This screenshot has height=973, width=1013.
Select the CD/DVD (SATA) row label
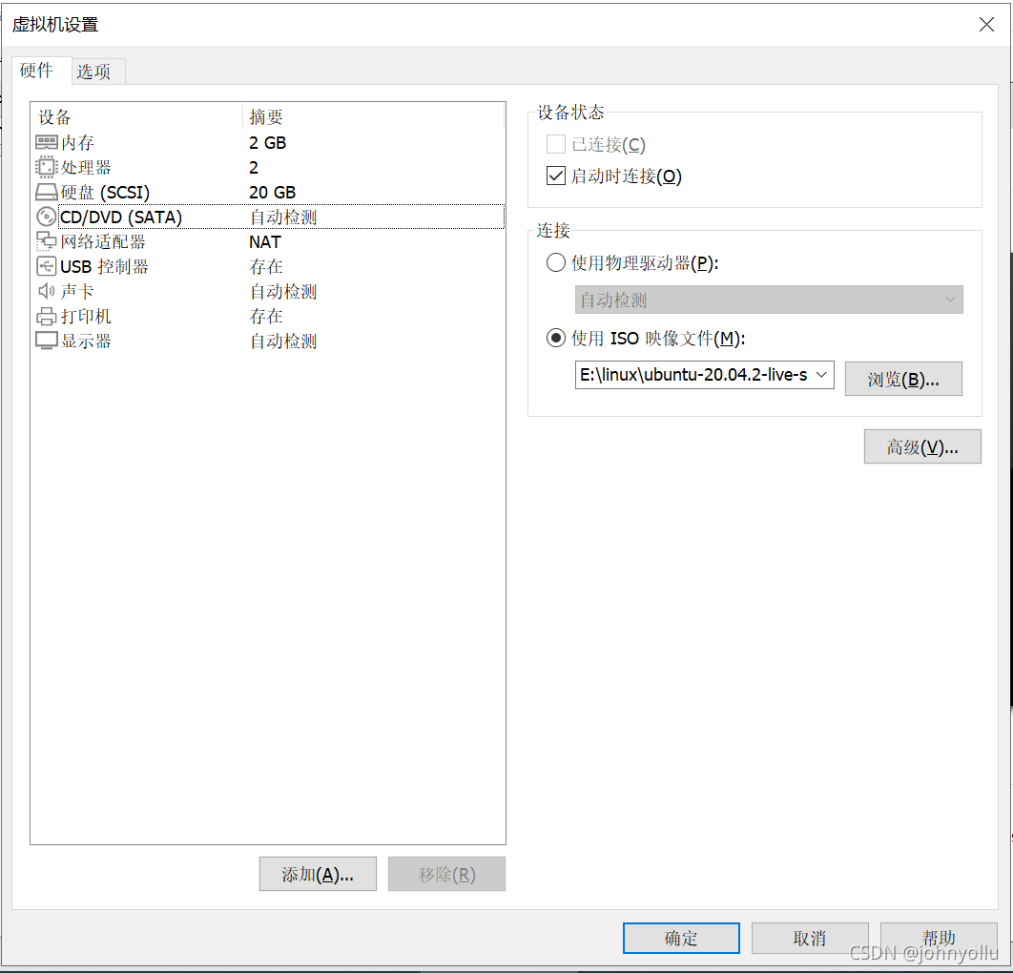121,217
